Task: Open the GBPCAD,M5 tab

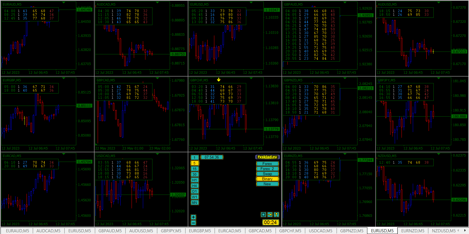Action: [x=260, y=231]
